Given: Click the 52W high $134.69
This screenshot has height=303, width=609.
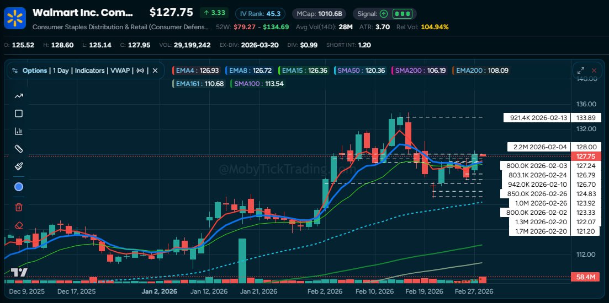Looking at the screenshot, I should [276, 27].
